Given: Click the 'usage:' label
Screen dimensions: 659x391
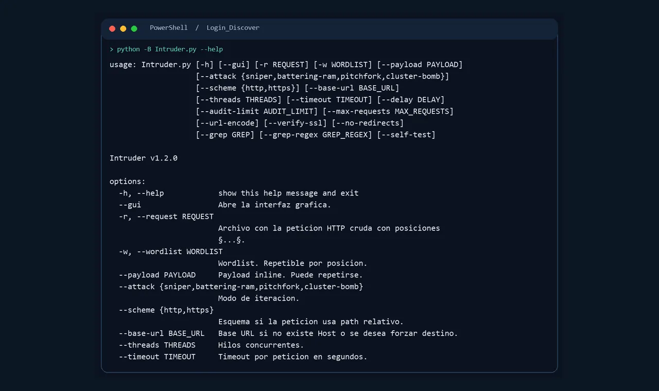Looking at the screenshot, I should [x=123, y=65].
